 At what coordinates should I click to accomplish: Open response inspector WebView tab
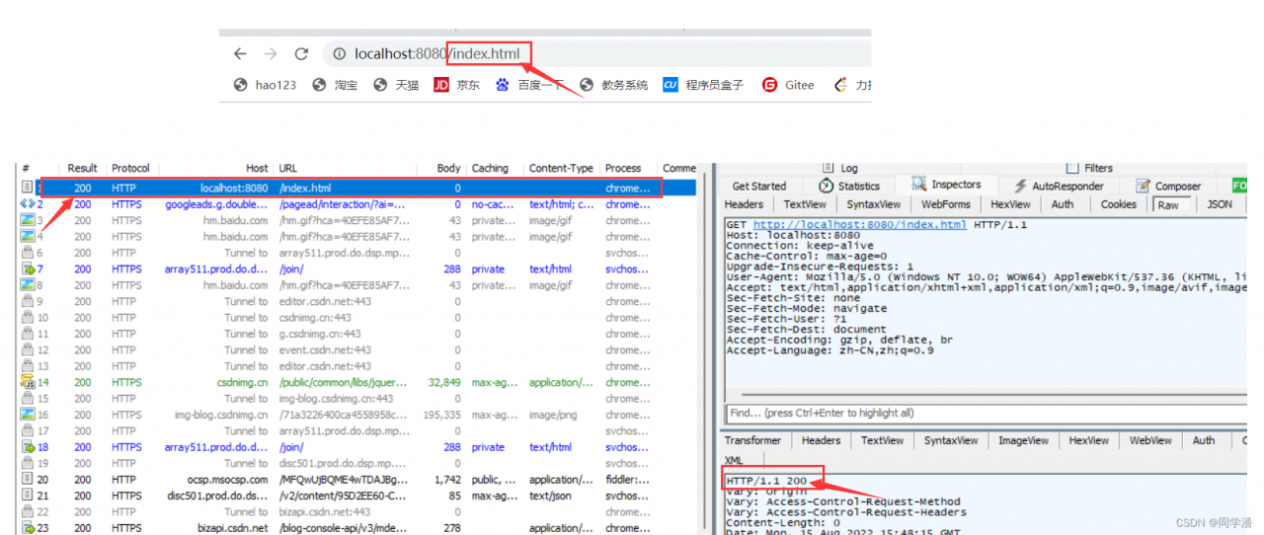1150,440
